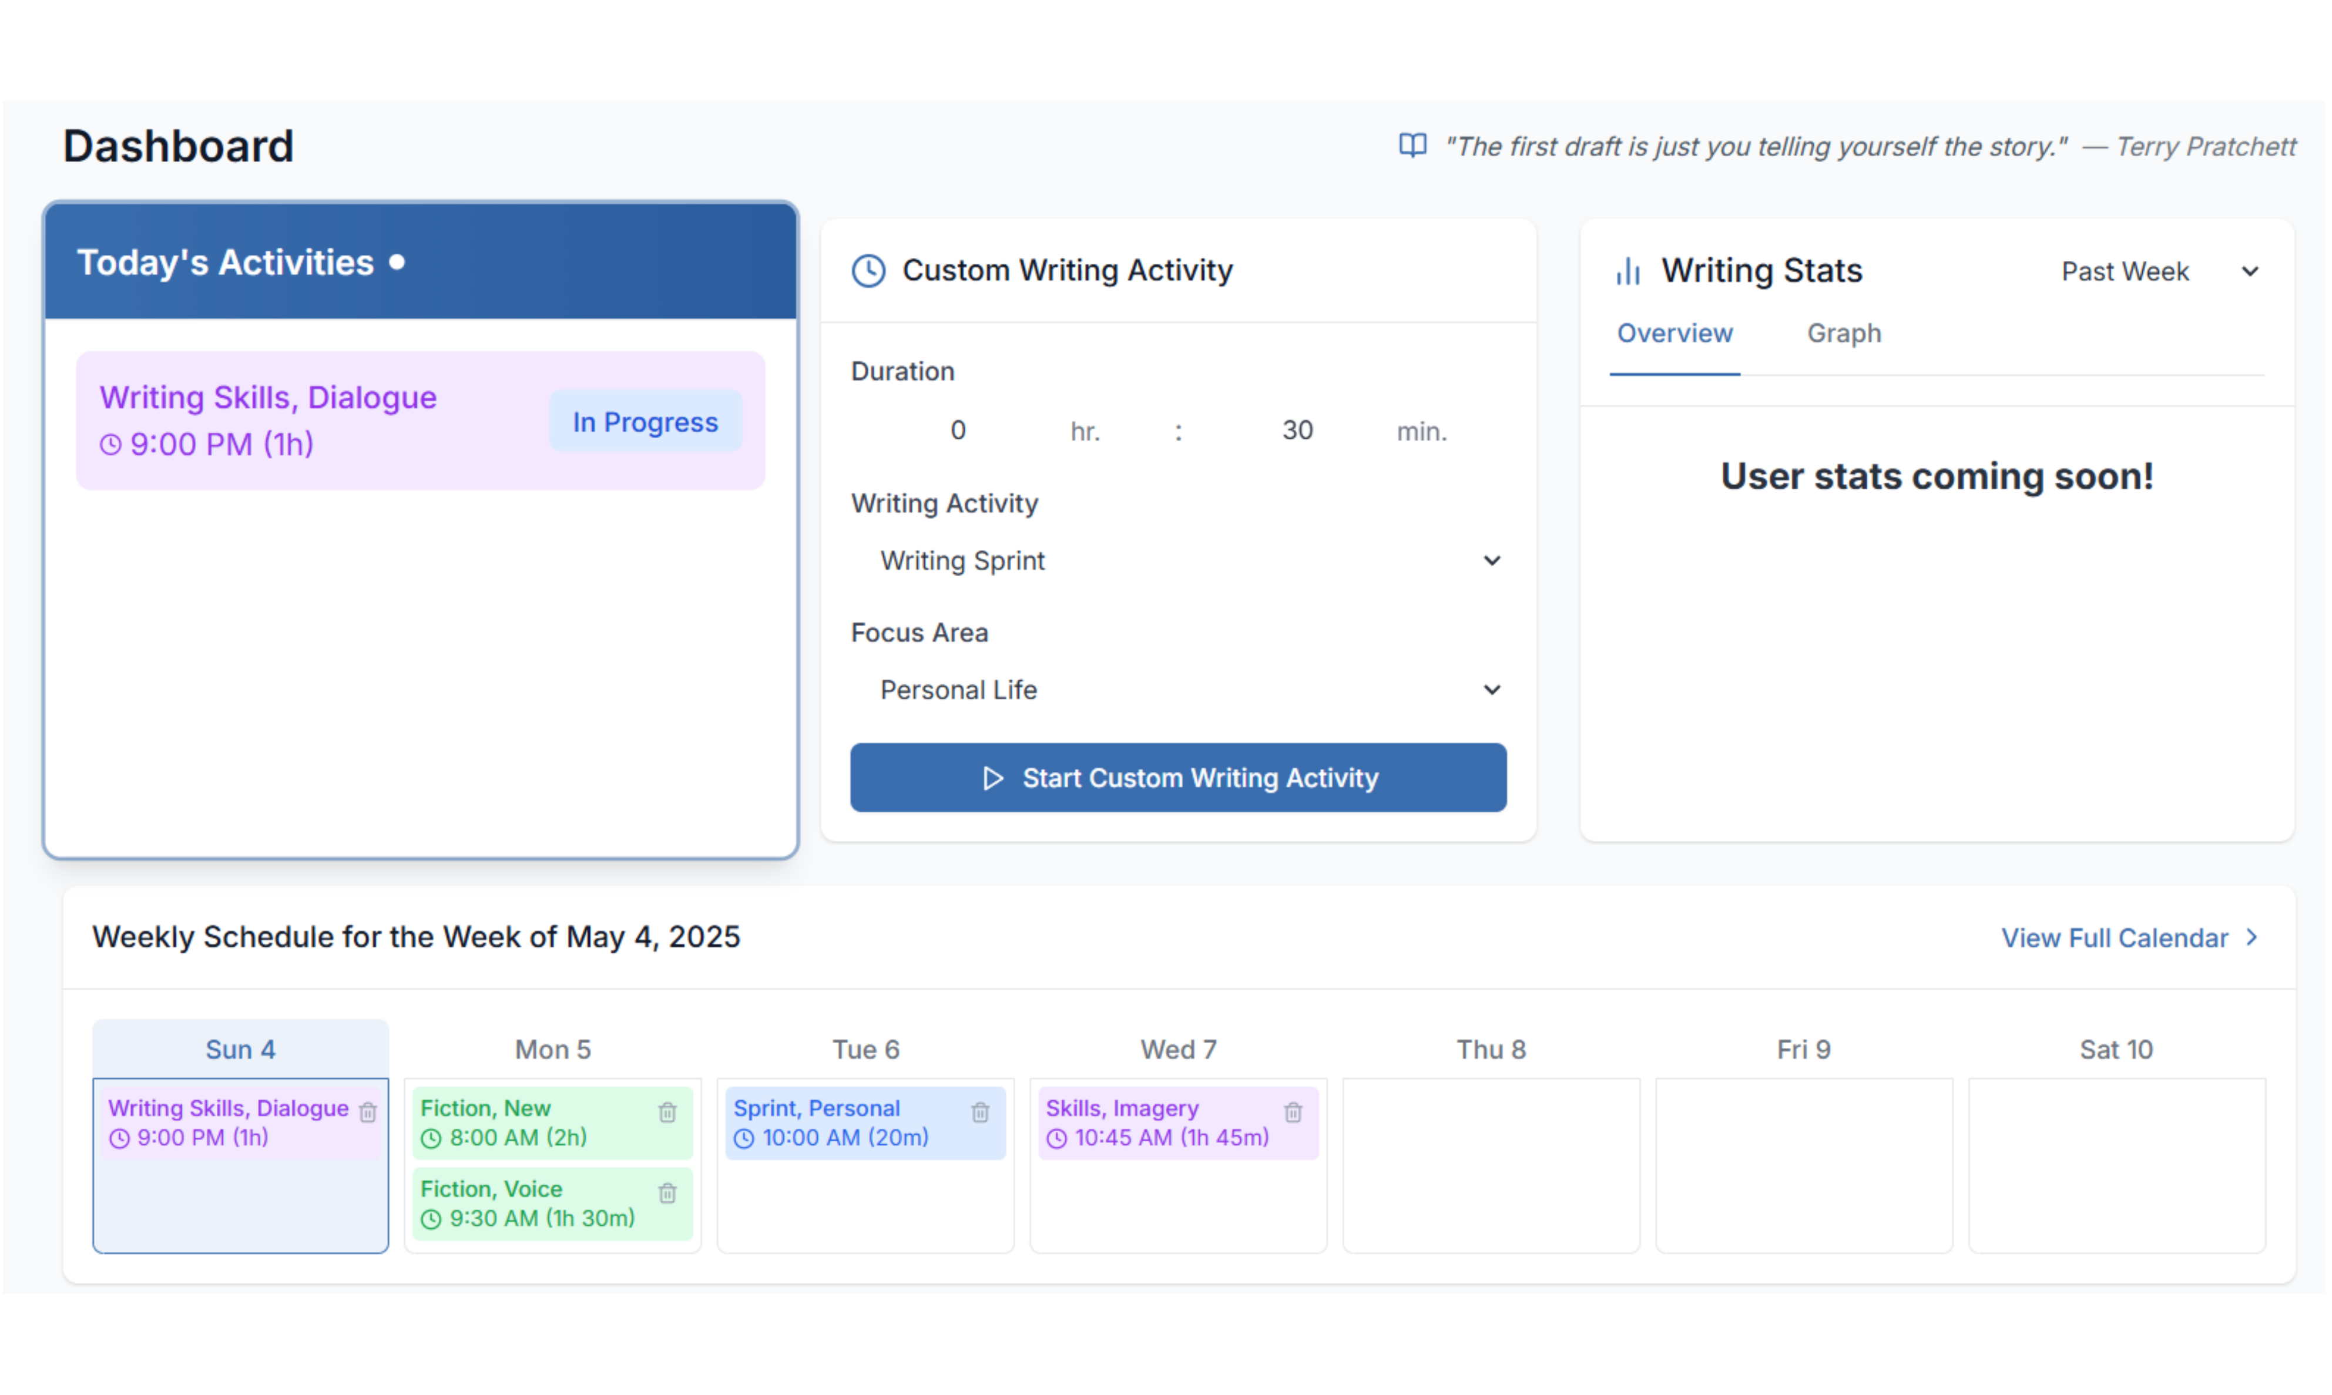The image size is (2332, 1395).
Task: Switch to the Graph tab
Action: [x=1843, y=334]
